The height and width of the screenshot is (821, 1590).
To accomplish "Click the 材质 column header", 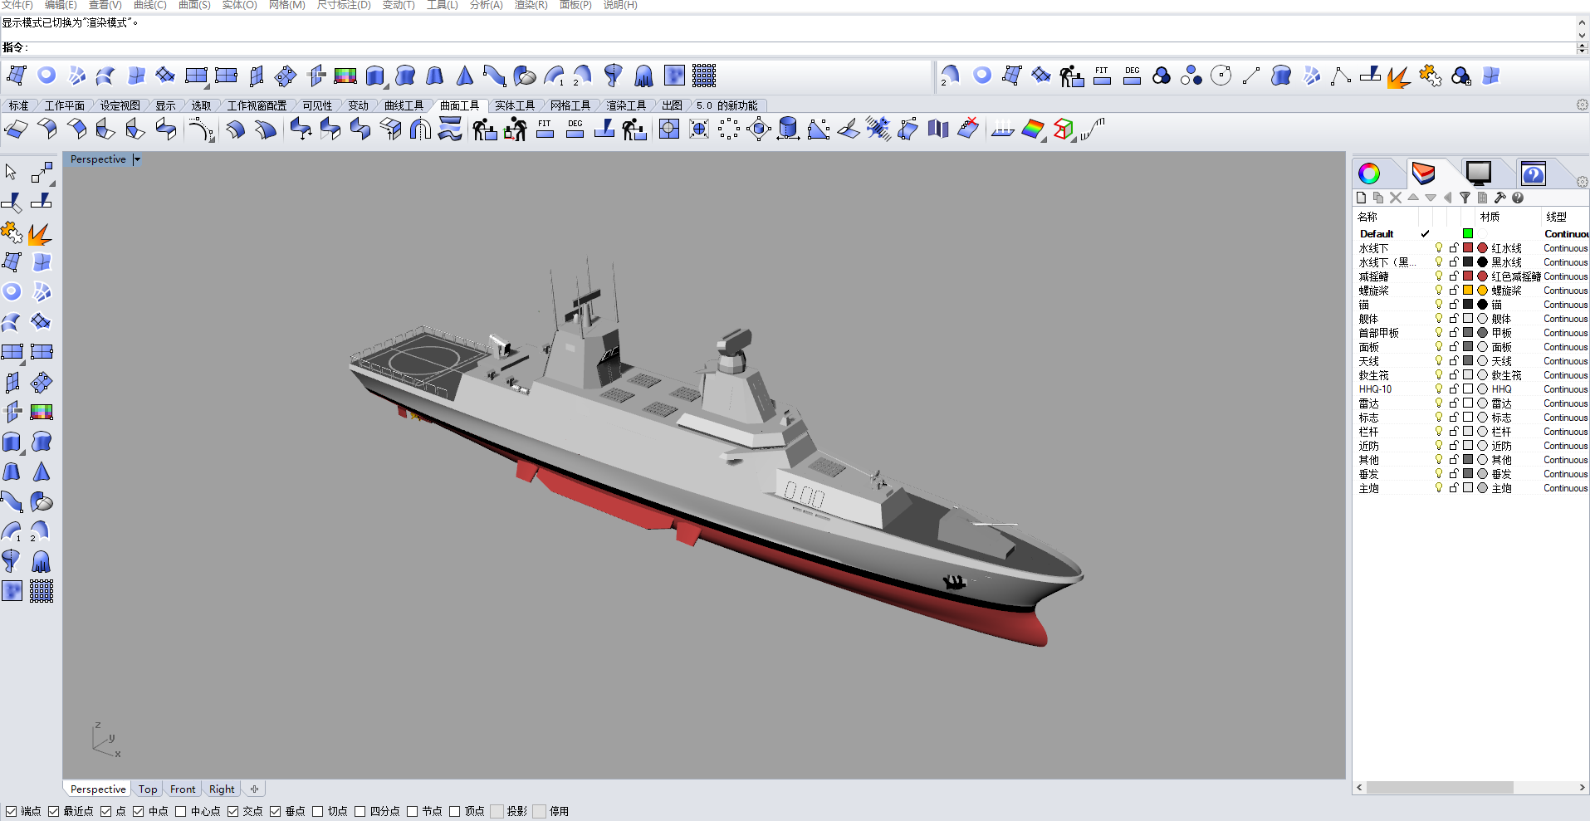I will click(1490, 217).
